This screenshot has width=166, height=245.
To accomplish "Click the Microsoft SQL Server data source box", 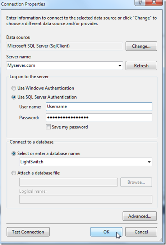I will (x=65, y=46).
